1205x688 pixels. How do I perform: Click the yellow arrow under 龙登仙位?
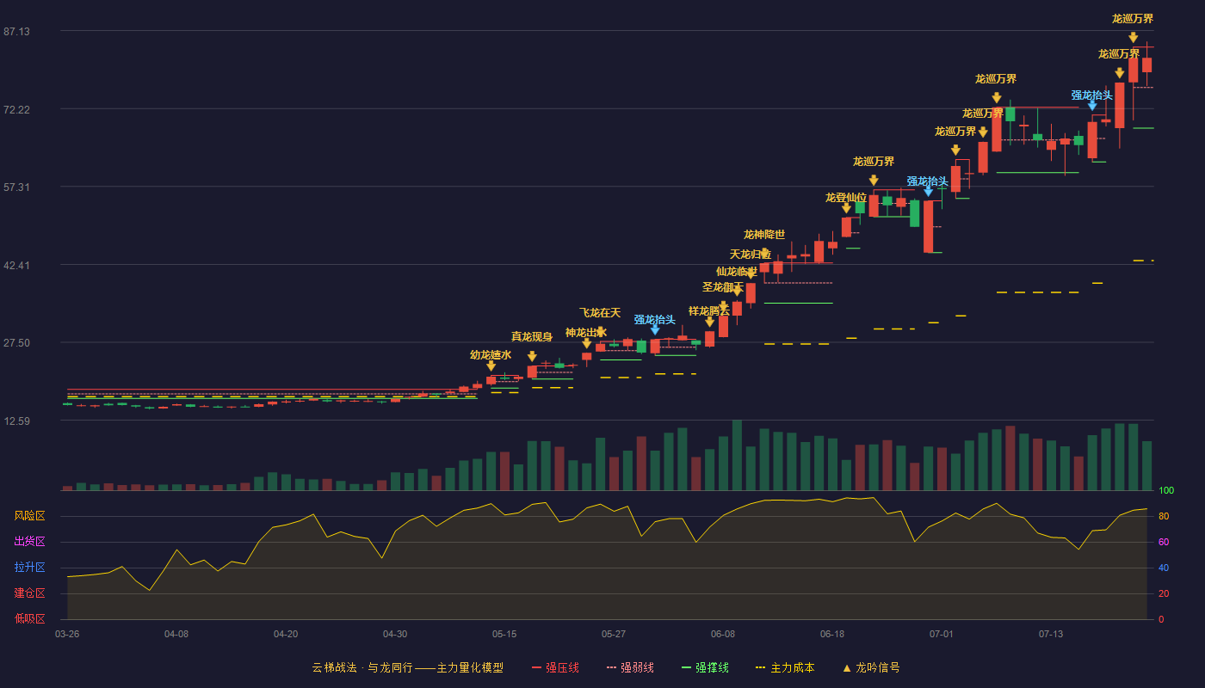tap(846, 208)
